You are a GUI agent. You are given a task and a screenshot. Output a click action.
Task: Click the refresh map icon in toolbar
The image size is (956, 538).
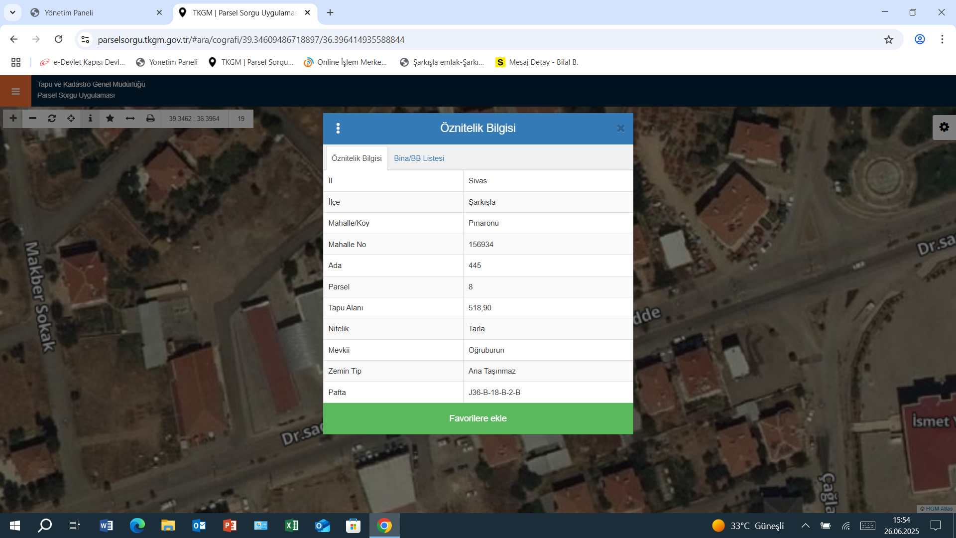tap(52, 119)
